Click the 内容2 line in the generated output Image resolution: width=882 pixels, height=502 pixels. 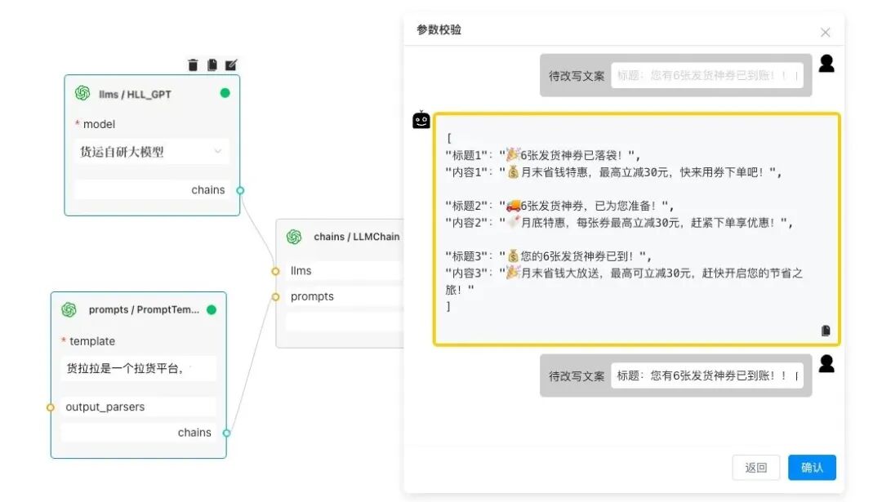(x=619, y=223)
